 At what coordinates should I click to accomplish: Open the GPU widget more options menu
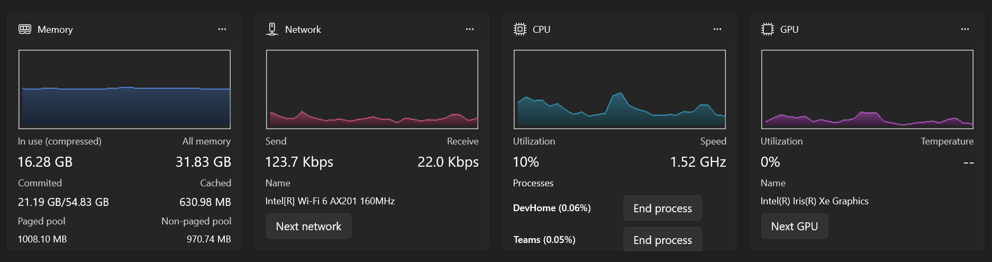tap(965, 29)
